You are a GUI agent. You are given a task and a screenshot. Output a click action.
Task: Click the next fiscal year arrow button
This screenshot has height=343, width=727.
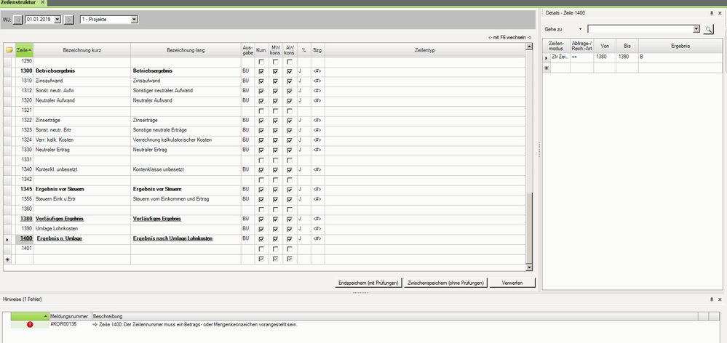click(x=69, y=20)
